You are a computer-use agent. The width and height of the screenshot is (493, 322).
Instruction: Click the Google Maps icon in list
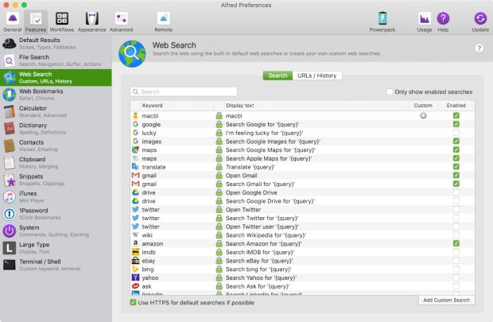(x=135, y=149)
